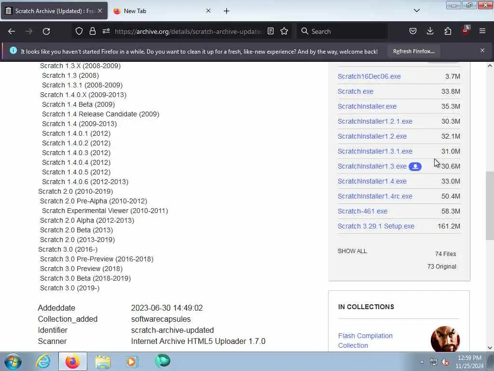Image resolution: width=494 pixels, height=371 pixels.
Task: Download Scratch-461.exe
Action: 363,212
